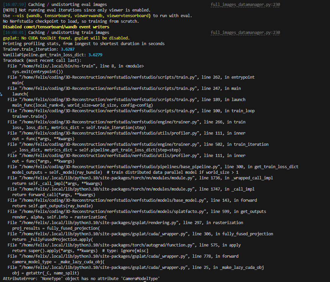Open base_pipeline.py path at line 300

click(x=115, y=167)
